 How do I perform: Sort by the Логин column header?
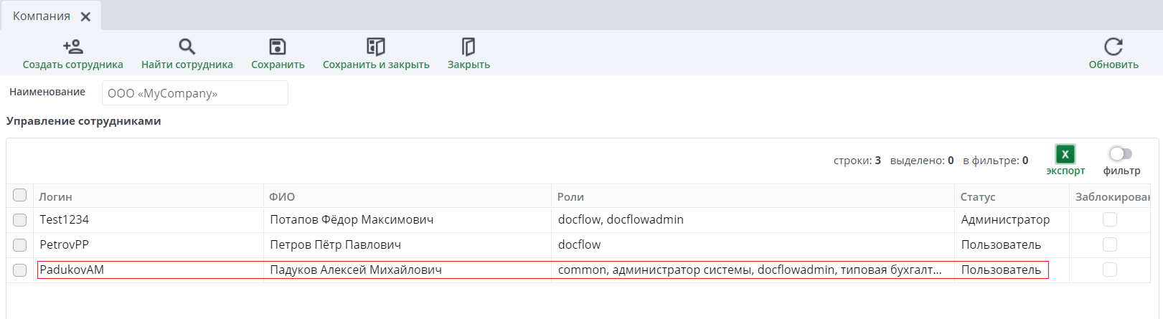pyautogui.click(x=56, y=196)
